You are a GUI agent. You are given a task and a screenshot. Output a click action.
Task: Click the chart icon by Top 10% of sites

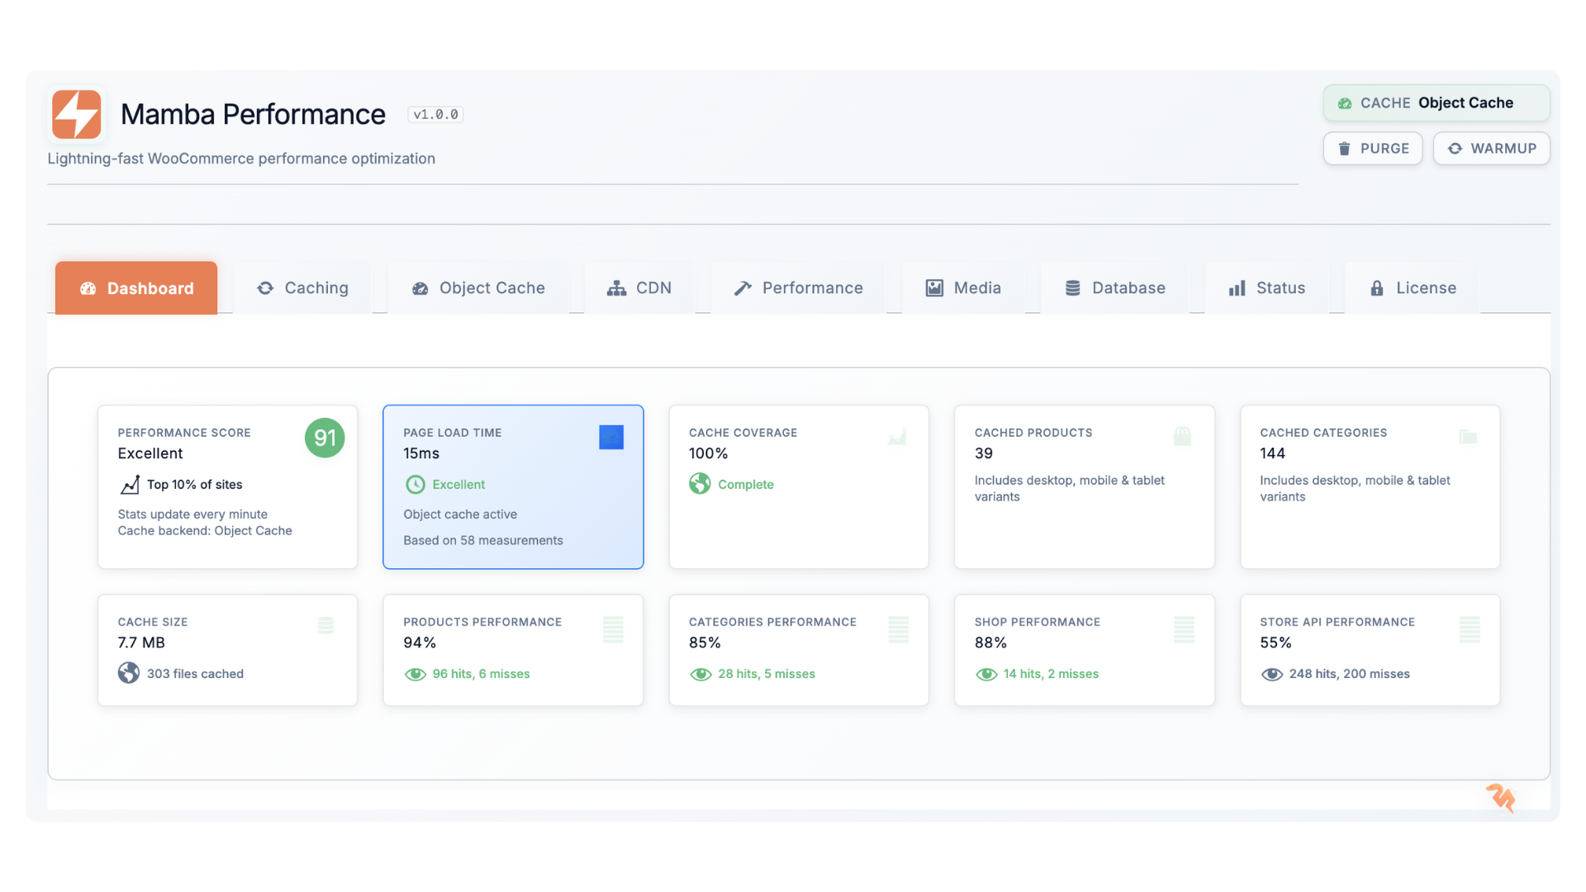130,485
